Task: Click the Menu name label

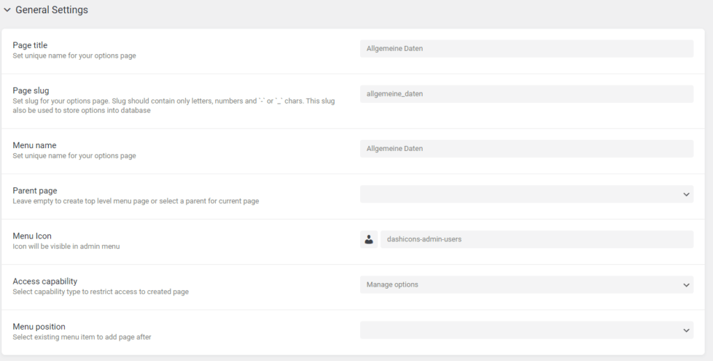Action: (x=34, y=145)
